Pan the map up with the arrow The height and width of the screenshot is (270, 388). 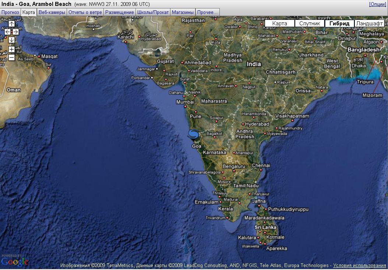12,24
